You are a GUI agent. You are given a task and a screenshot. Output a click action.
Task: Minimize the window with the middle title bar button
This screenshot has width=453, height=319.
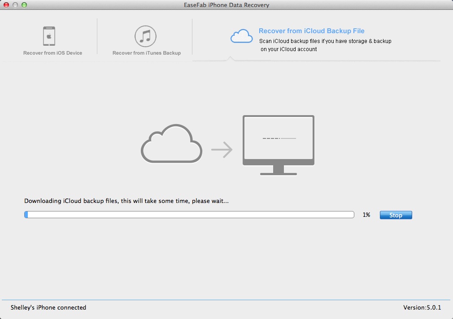click(x=15, y=5)
